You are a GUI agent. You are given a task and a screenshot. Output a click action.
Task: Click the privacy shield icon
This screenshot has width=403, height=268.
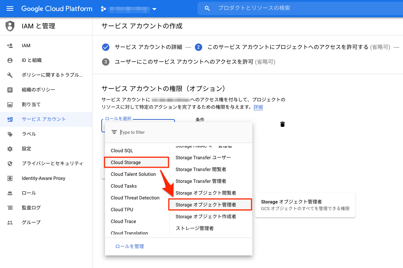(10, 164)
